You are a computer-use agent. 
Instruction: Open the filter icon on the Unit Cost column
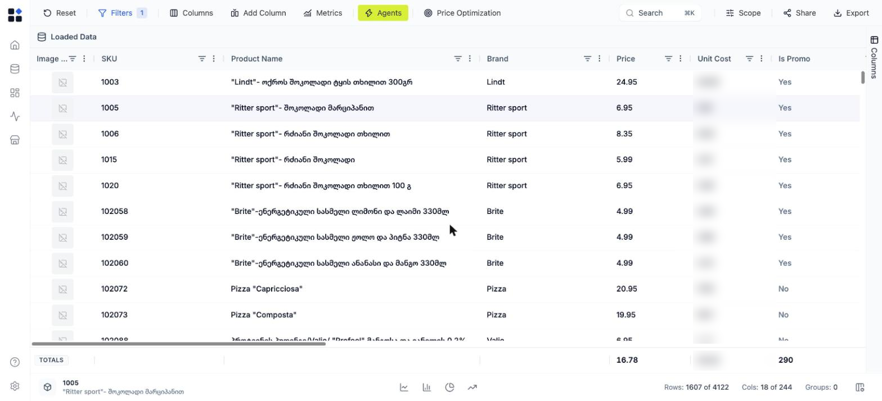(x=749, y=58)
